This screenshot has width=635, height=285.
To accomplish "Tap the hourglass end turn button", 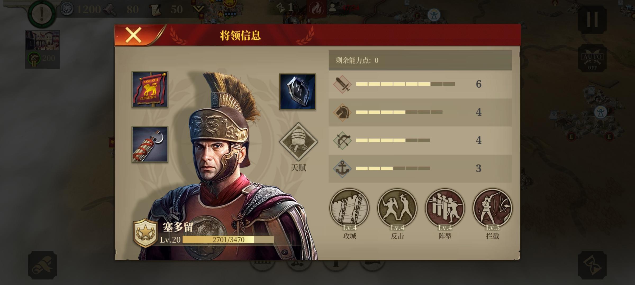I will click(592, 265).
